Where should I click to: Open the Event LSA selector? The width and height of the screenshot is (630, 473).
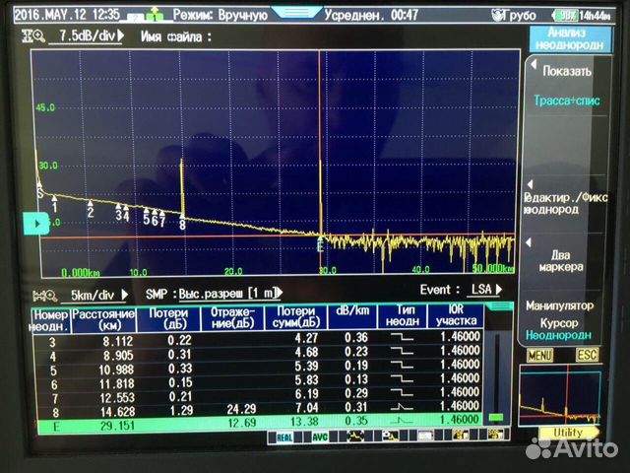482,290
